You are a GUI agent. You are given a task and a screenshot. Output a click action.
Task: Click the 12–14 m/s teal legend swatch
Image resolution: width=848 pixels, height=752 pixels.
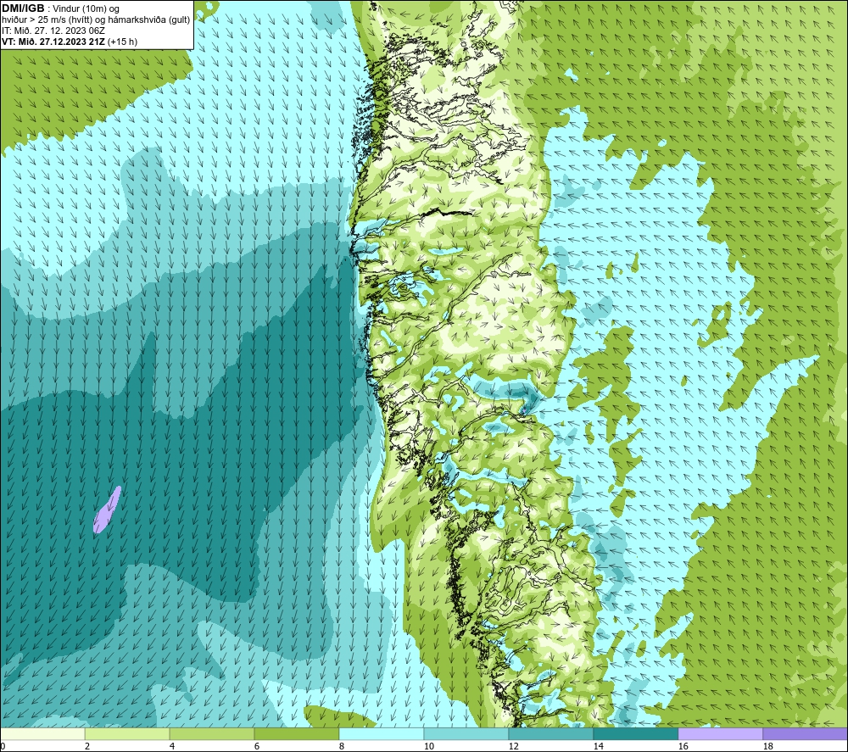coord(550,733)
